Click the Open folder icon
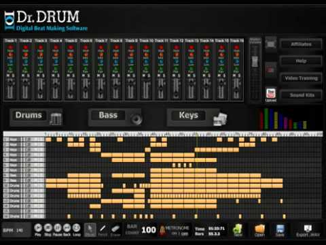 tap(259, 229)
